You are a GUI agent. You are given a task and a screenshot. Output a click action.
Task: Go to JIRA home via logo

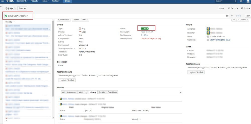pos(10,1)
